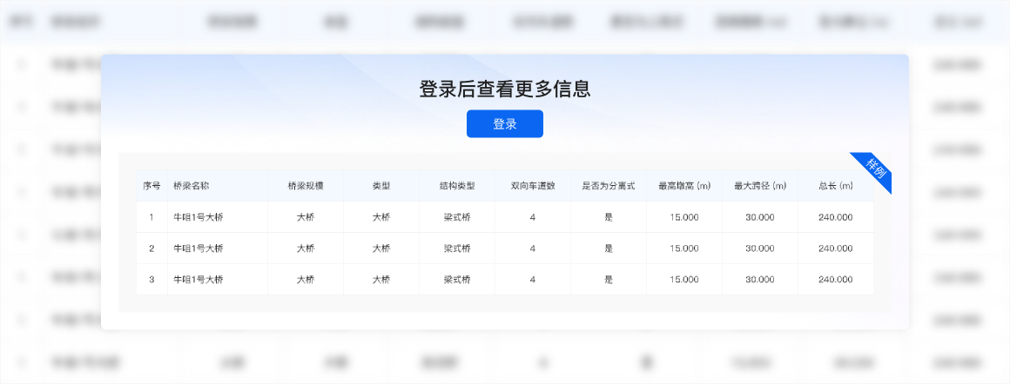Select the 结构类型 column header
This screenshot has height=384, width=1010.
point(457,186)
